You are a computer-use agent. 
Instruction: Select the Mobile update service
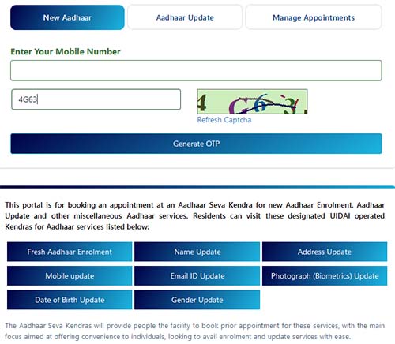click(70, 276)
